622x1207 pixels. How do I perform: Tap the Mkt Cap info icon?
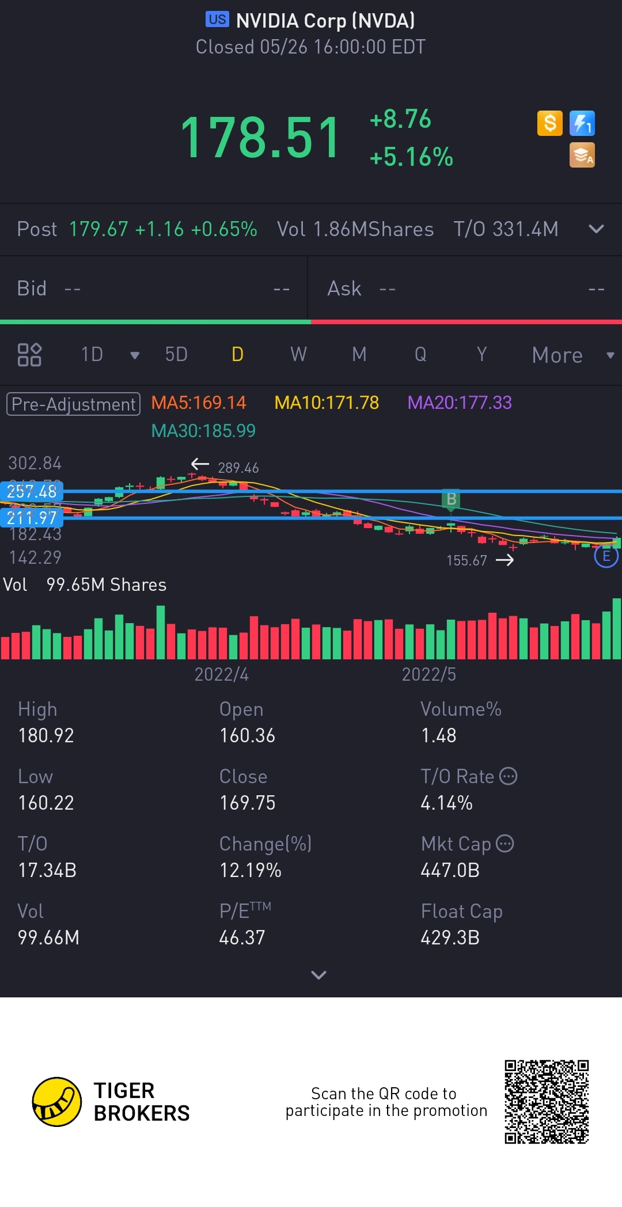pos(505,844)
